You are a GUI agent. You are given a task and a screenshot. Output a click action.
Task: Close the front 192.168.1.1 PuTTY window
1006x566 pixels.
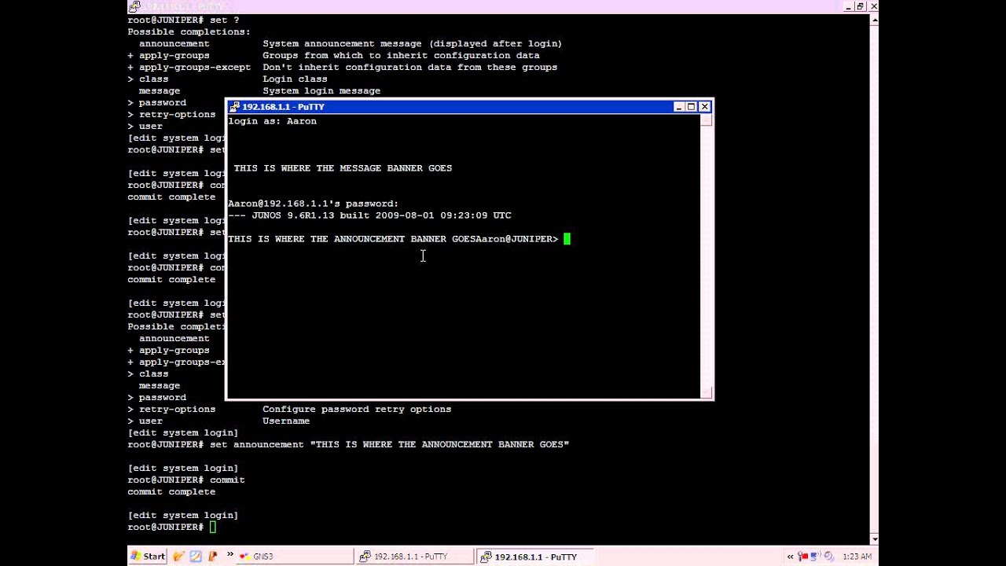[705, 107]
